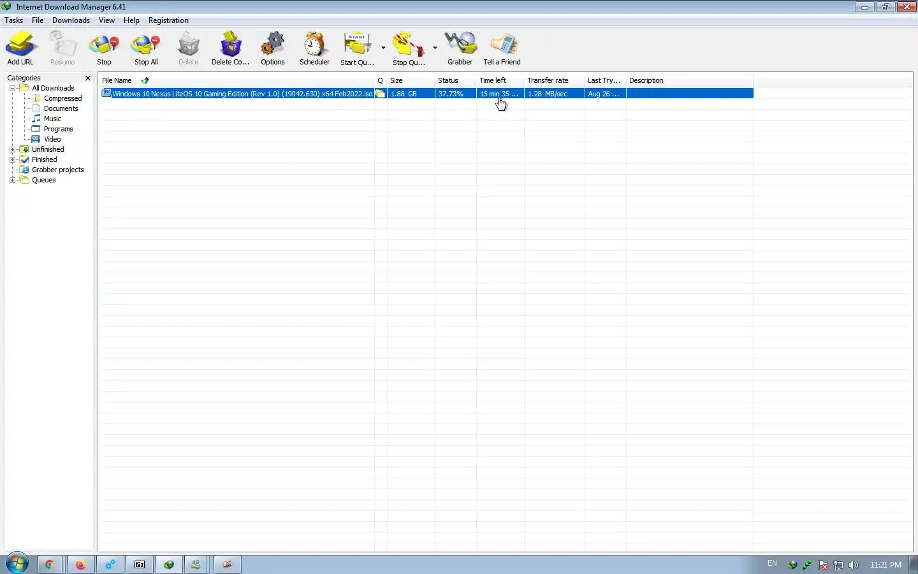Expand the Queues category node
The width and height of the screenshot is (918, 574).
coord(12,180)
